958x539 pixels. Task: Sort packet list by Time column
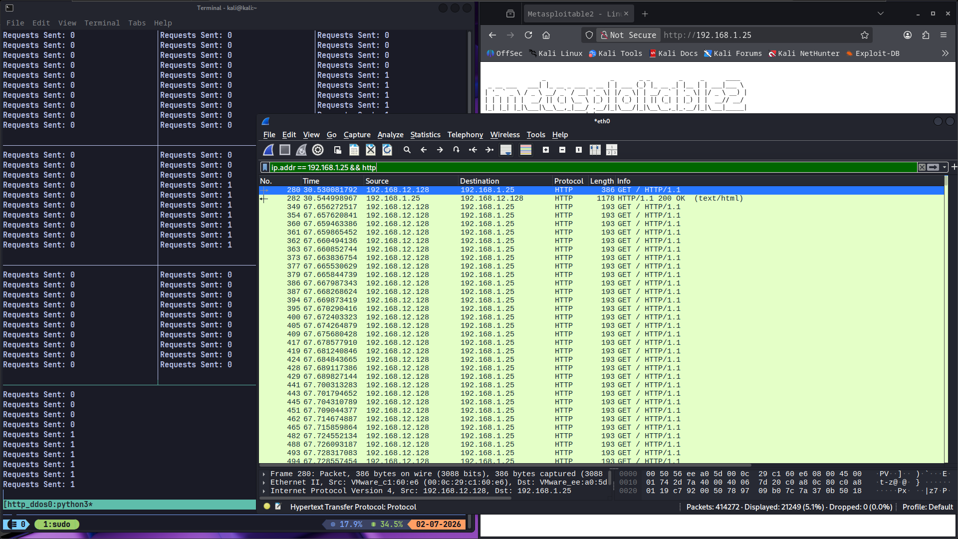[332, 181]
